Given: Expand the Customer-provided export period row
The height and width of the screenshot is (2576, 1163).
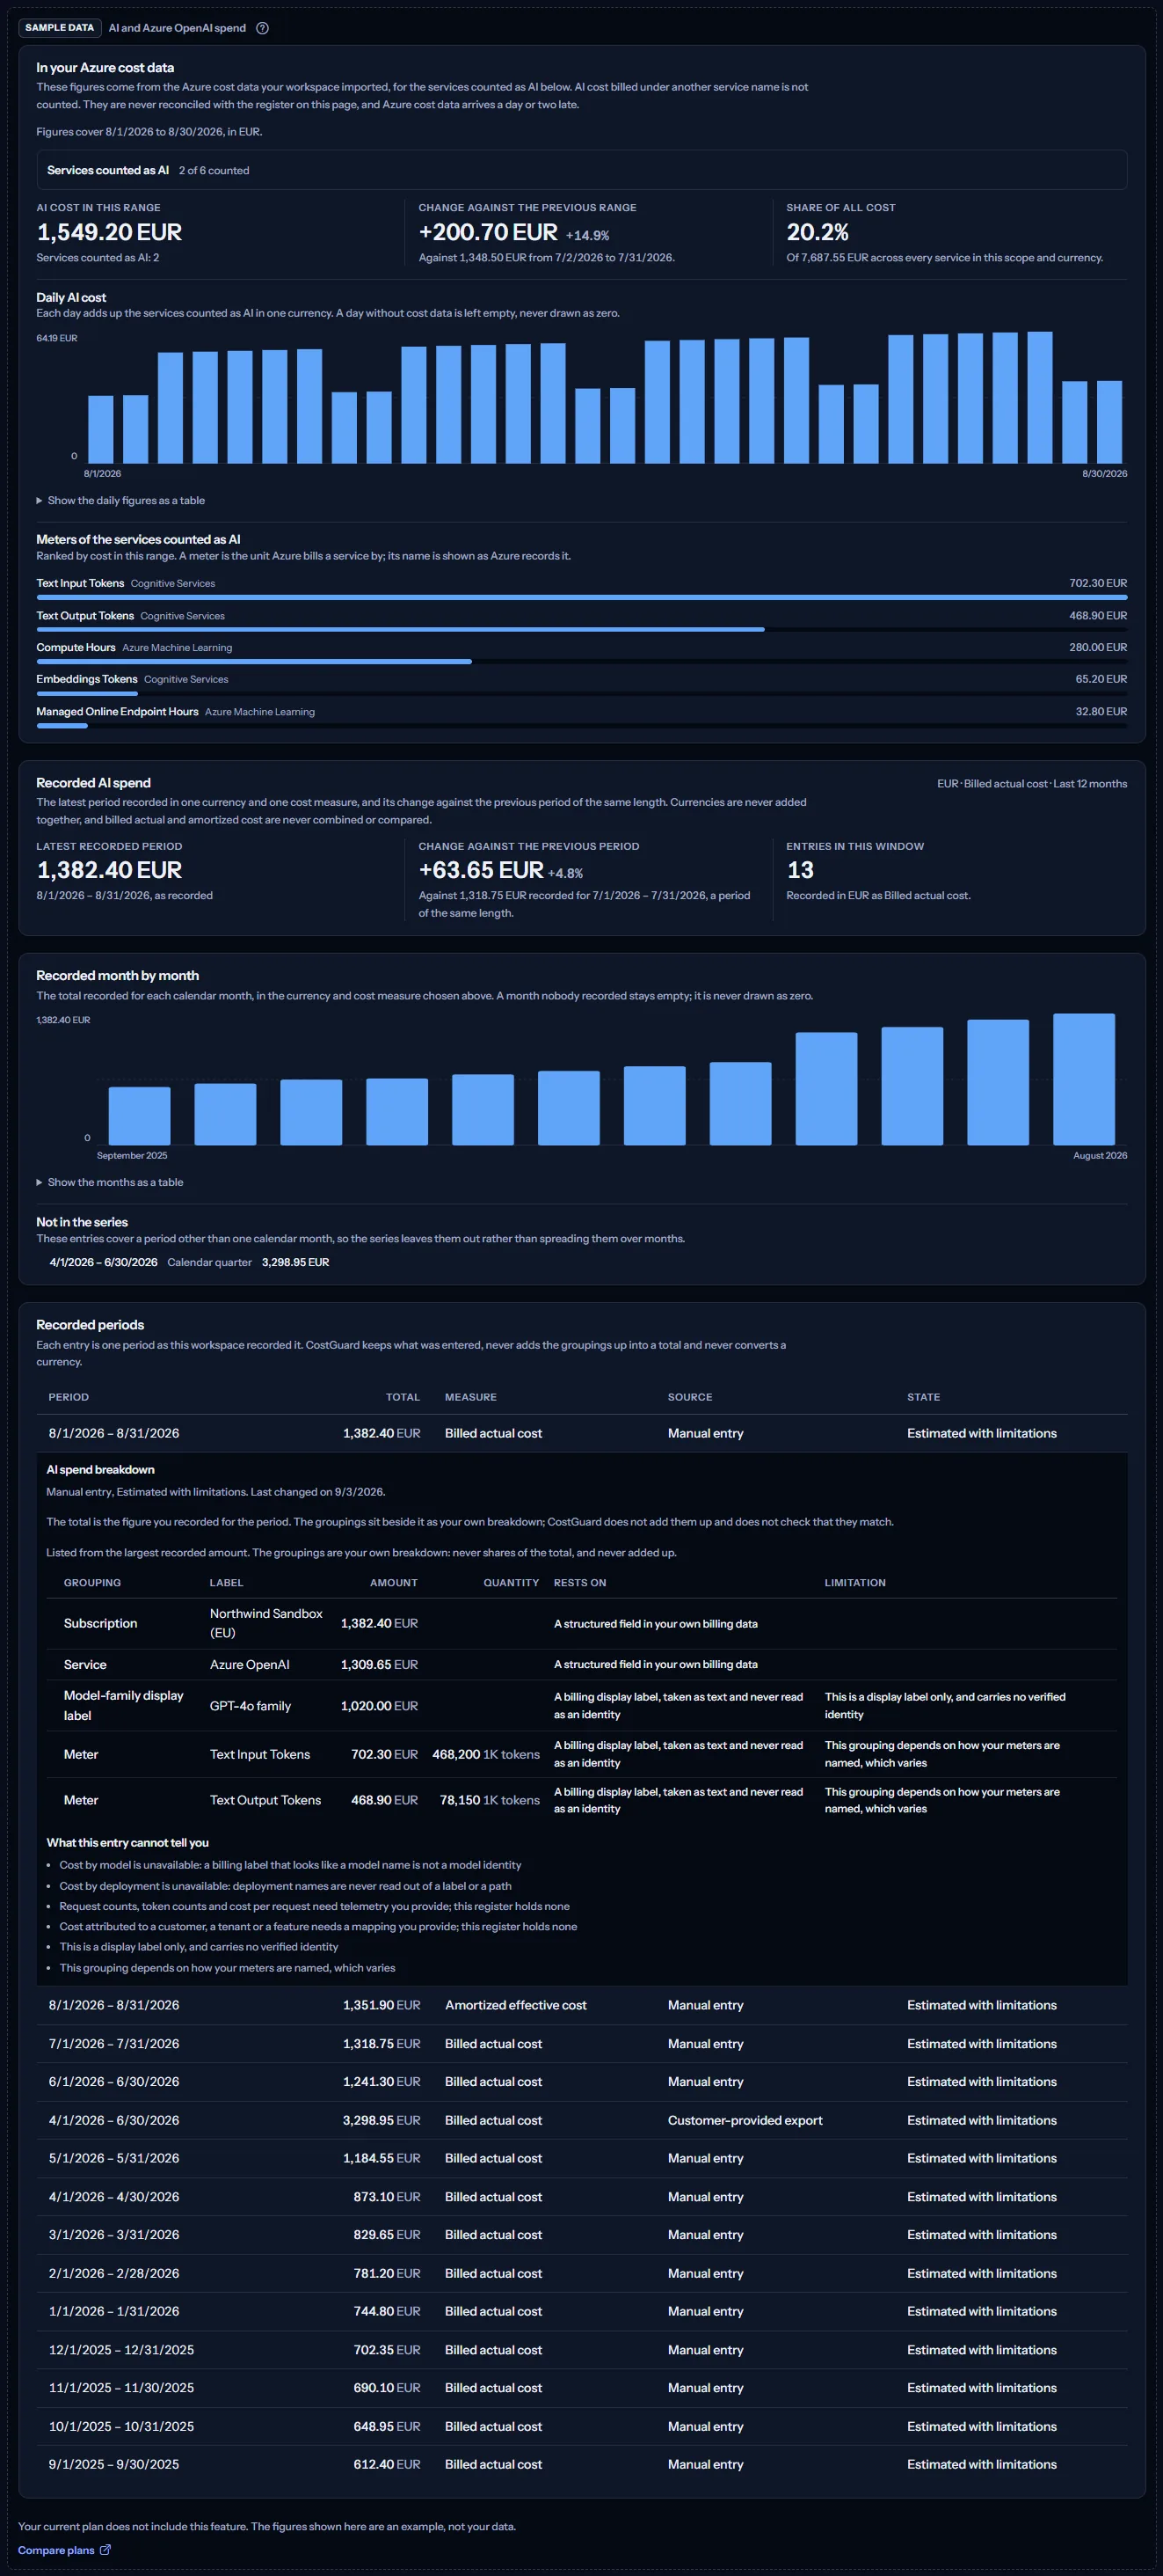Looking at the screenshot, I should click(582, 2120).
